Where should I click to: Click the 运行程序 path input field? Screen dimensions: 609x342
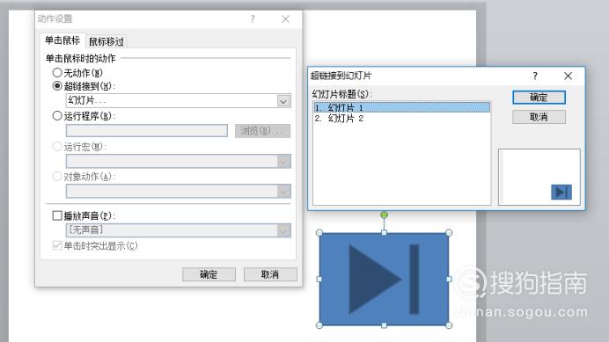click(147, 131)
